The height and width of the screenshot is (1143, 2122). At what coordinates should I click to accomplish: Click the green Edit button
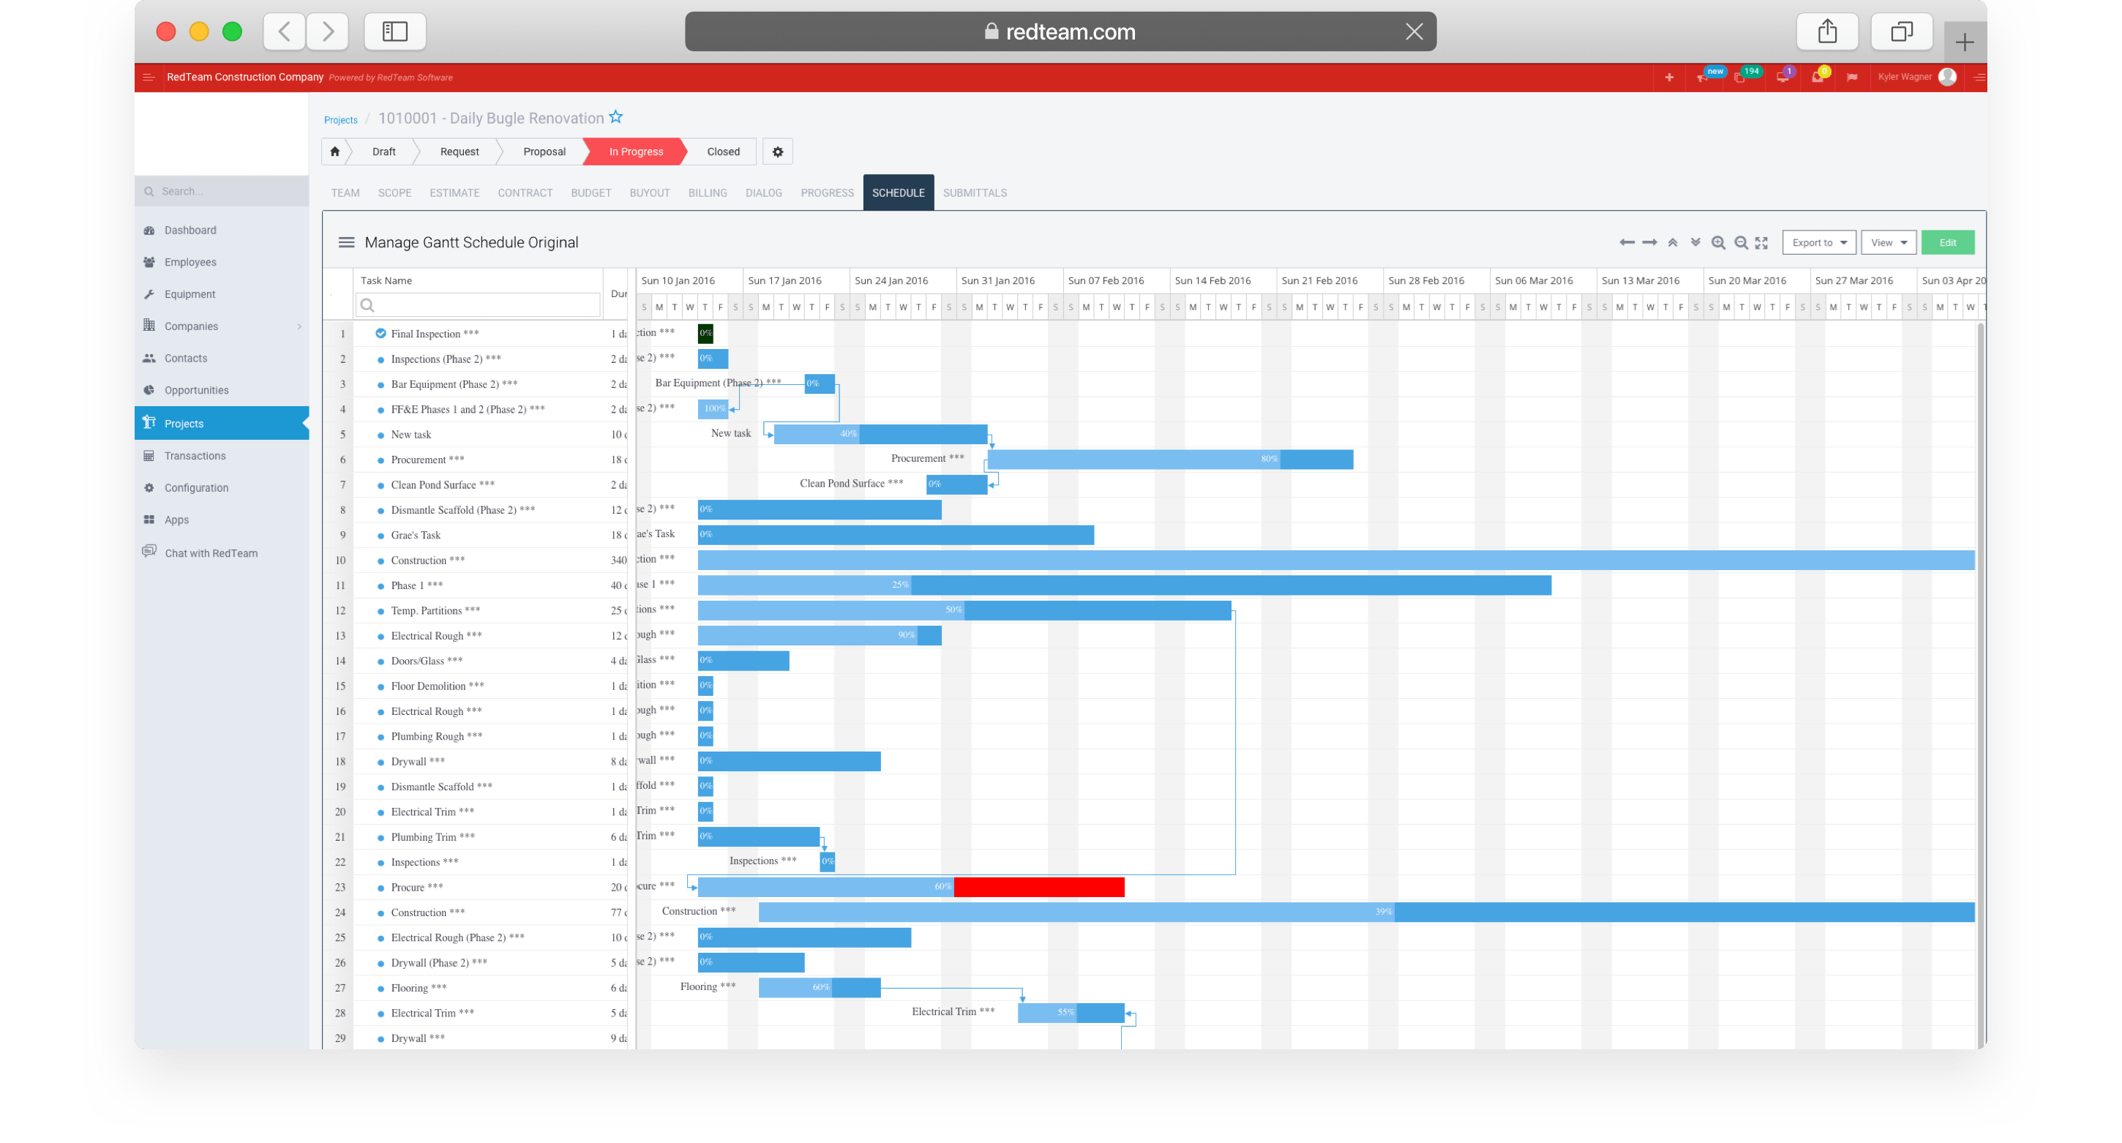point(1947,242)
